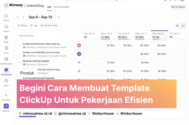Image resolution: width=189 pixels, height=125 pixels.
Task: Open Docs in the sidebar
Action: 6,50
